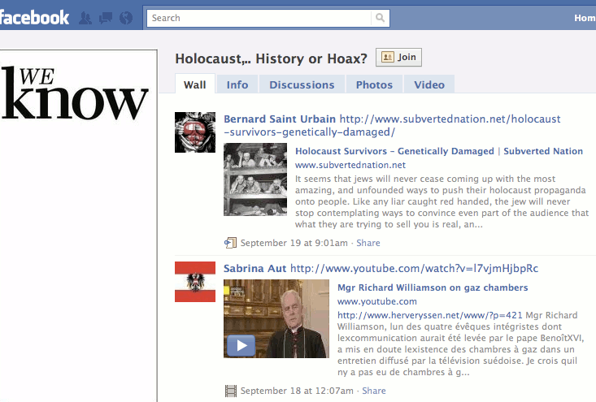Switch to the Video tab
The image size is (596, 402).
click(x=429, y=84)
